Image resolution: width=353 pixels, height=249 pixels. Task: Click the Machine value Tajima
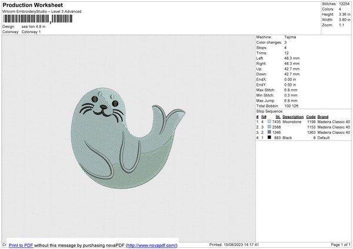(290, 37)
